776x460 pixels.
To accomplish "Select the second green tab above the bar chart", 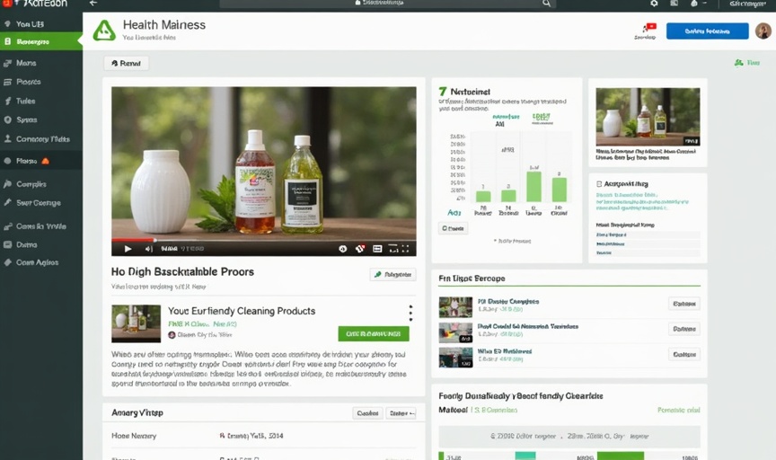I will 542,118.
